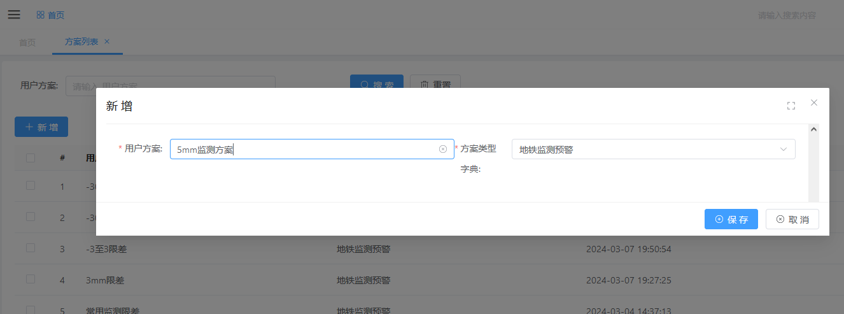Image resolution: width=844 pixels, height=314 pixels.
Task: Focus the top search box 请输入搜索内容
Action: tap(787, 15)
